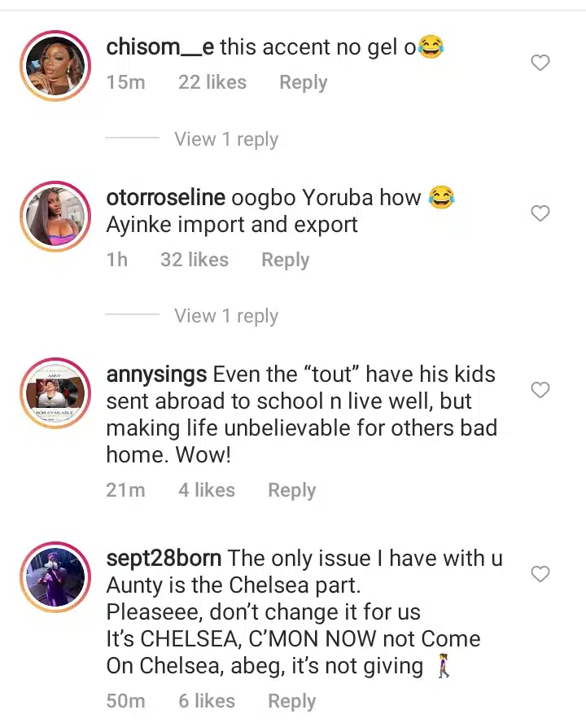The width and height of the screenshot is (586, 723).
Task: Open otorroseline's profile picture
Action: click(x=56, y=217)
